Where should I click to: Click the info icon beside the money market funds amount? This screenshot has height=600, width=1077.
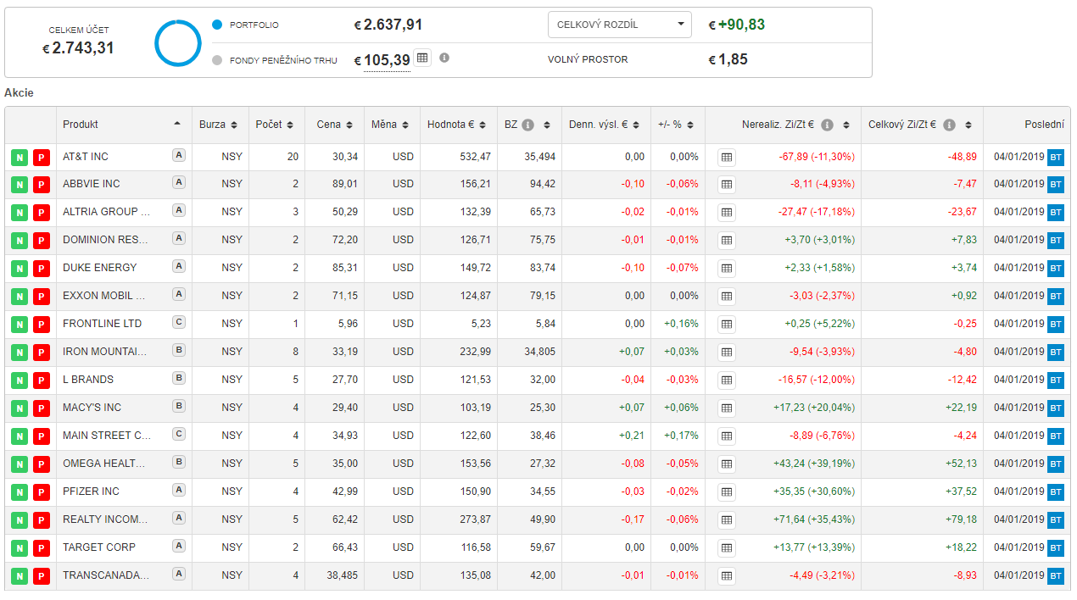(444, 58)
